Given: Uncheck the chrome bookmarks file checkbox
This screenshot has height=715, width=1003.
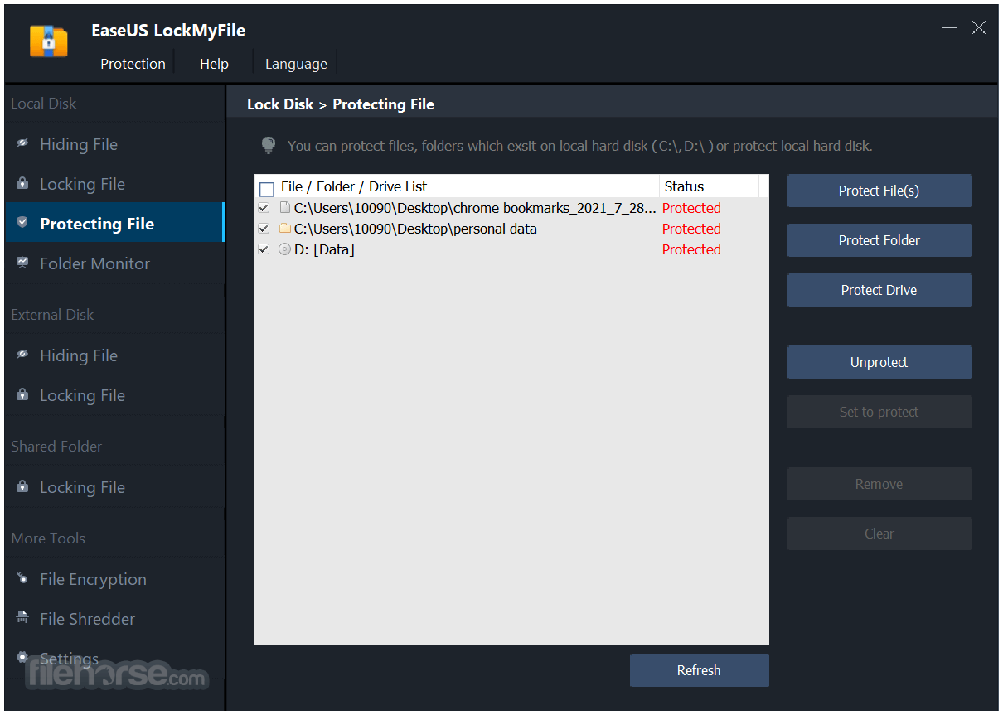Looking at the screenshot, I should click(x=264, y=208).
